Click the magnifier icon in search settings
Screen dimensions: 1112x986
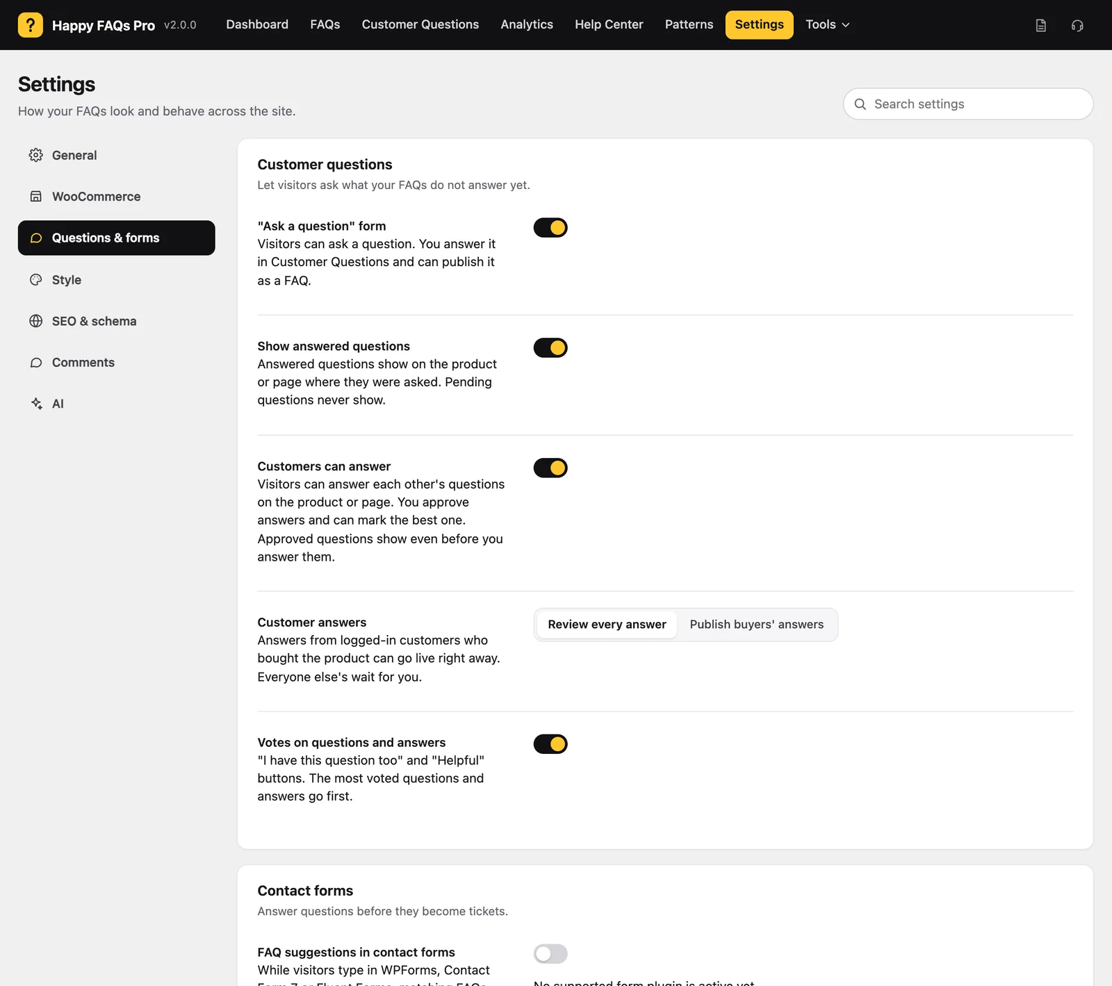tap(860, 104)
